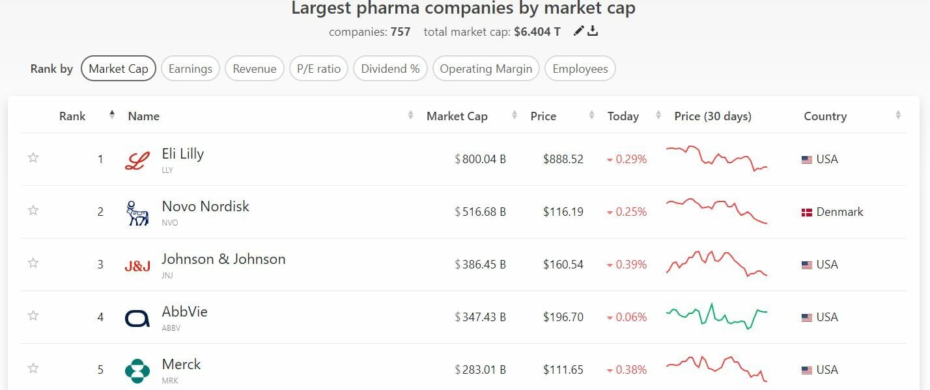Rank companies by Earnings
Viewport: 930px width, 390px height.
tap(190, 69)
